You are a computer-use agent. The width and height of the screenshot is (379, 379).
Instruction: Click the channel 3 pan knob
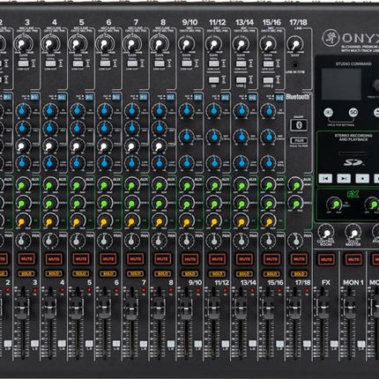tap(22, 241)
